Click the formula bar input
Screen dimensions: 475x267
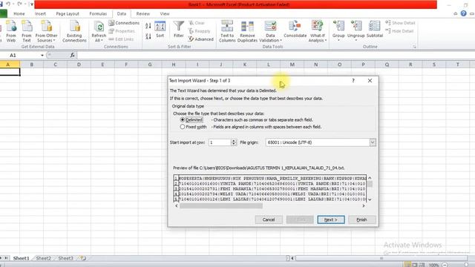[275, 55]
